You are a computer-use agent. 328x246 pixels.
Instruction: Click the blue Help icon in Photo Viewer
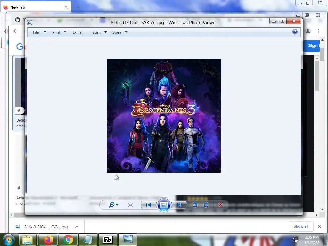coord(295,32)
